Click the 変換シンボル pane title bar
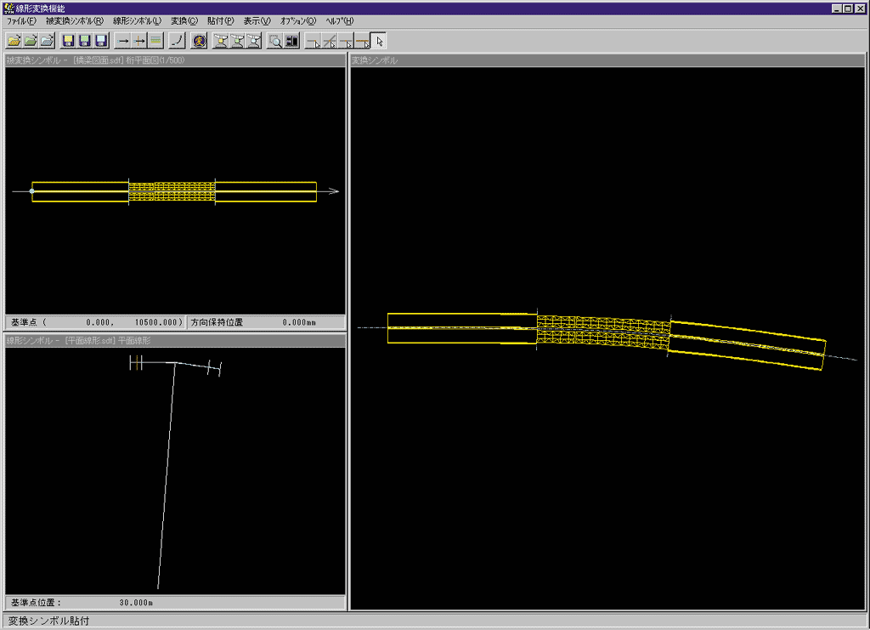This screenshot has height=630, width=870. (x=607, y=60)
